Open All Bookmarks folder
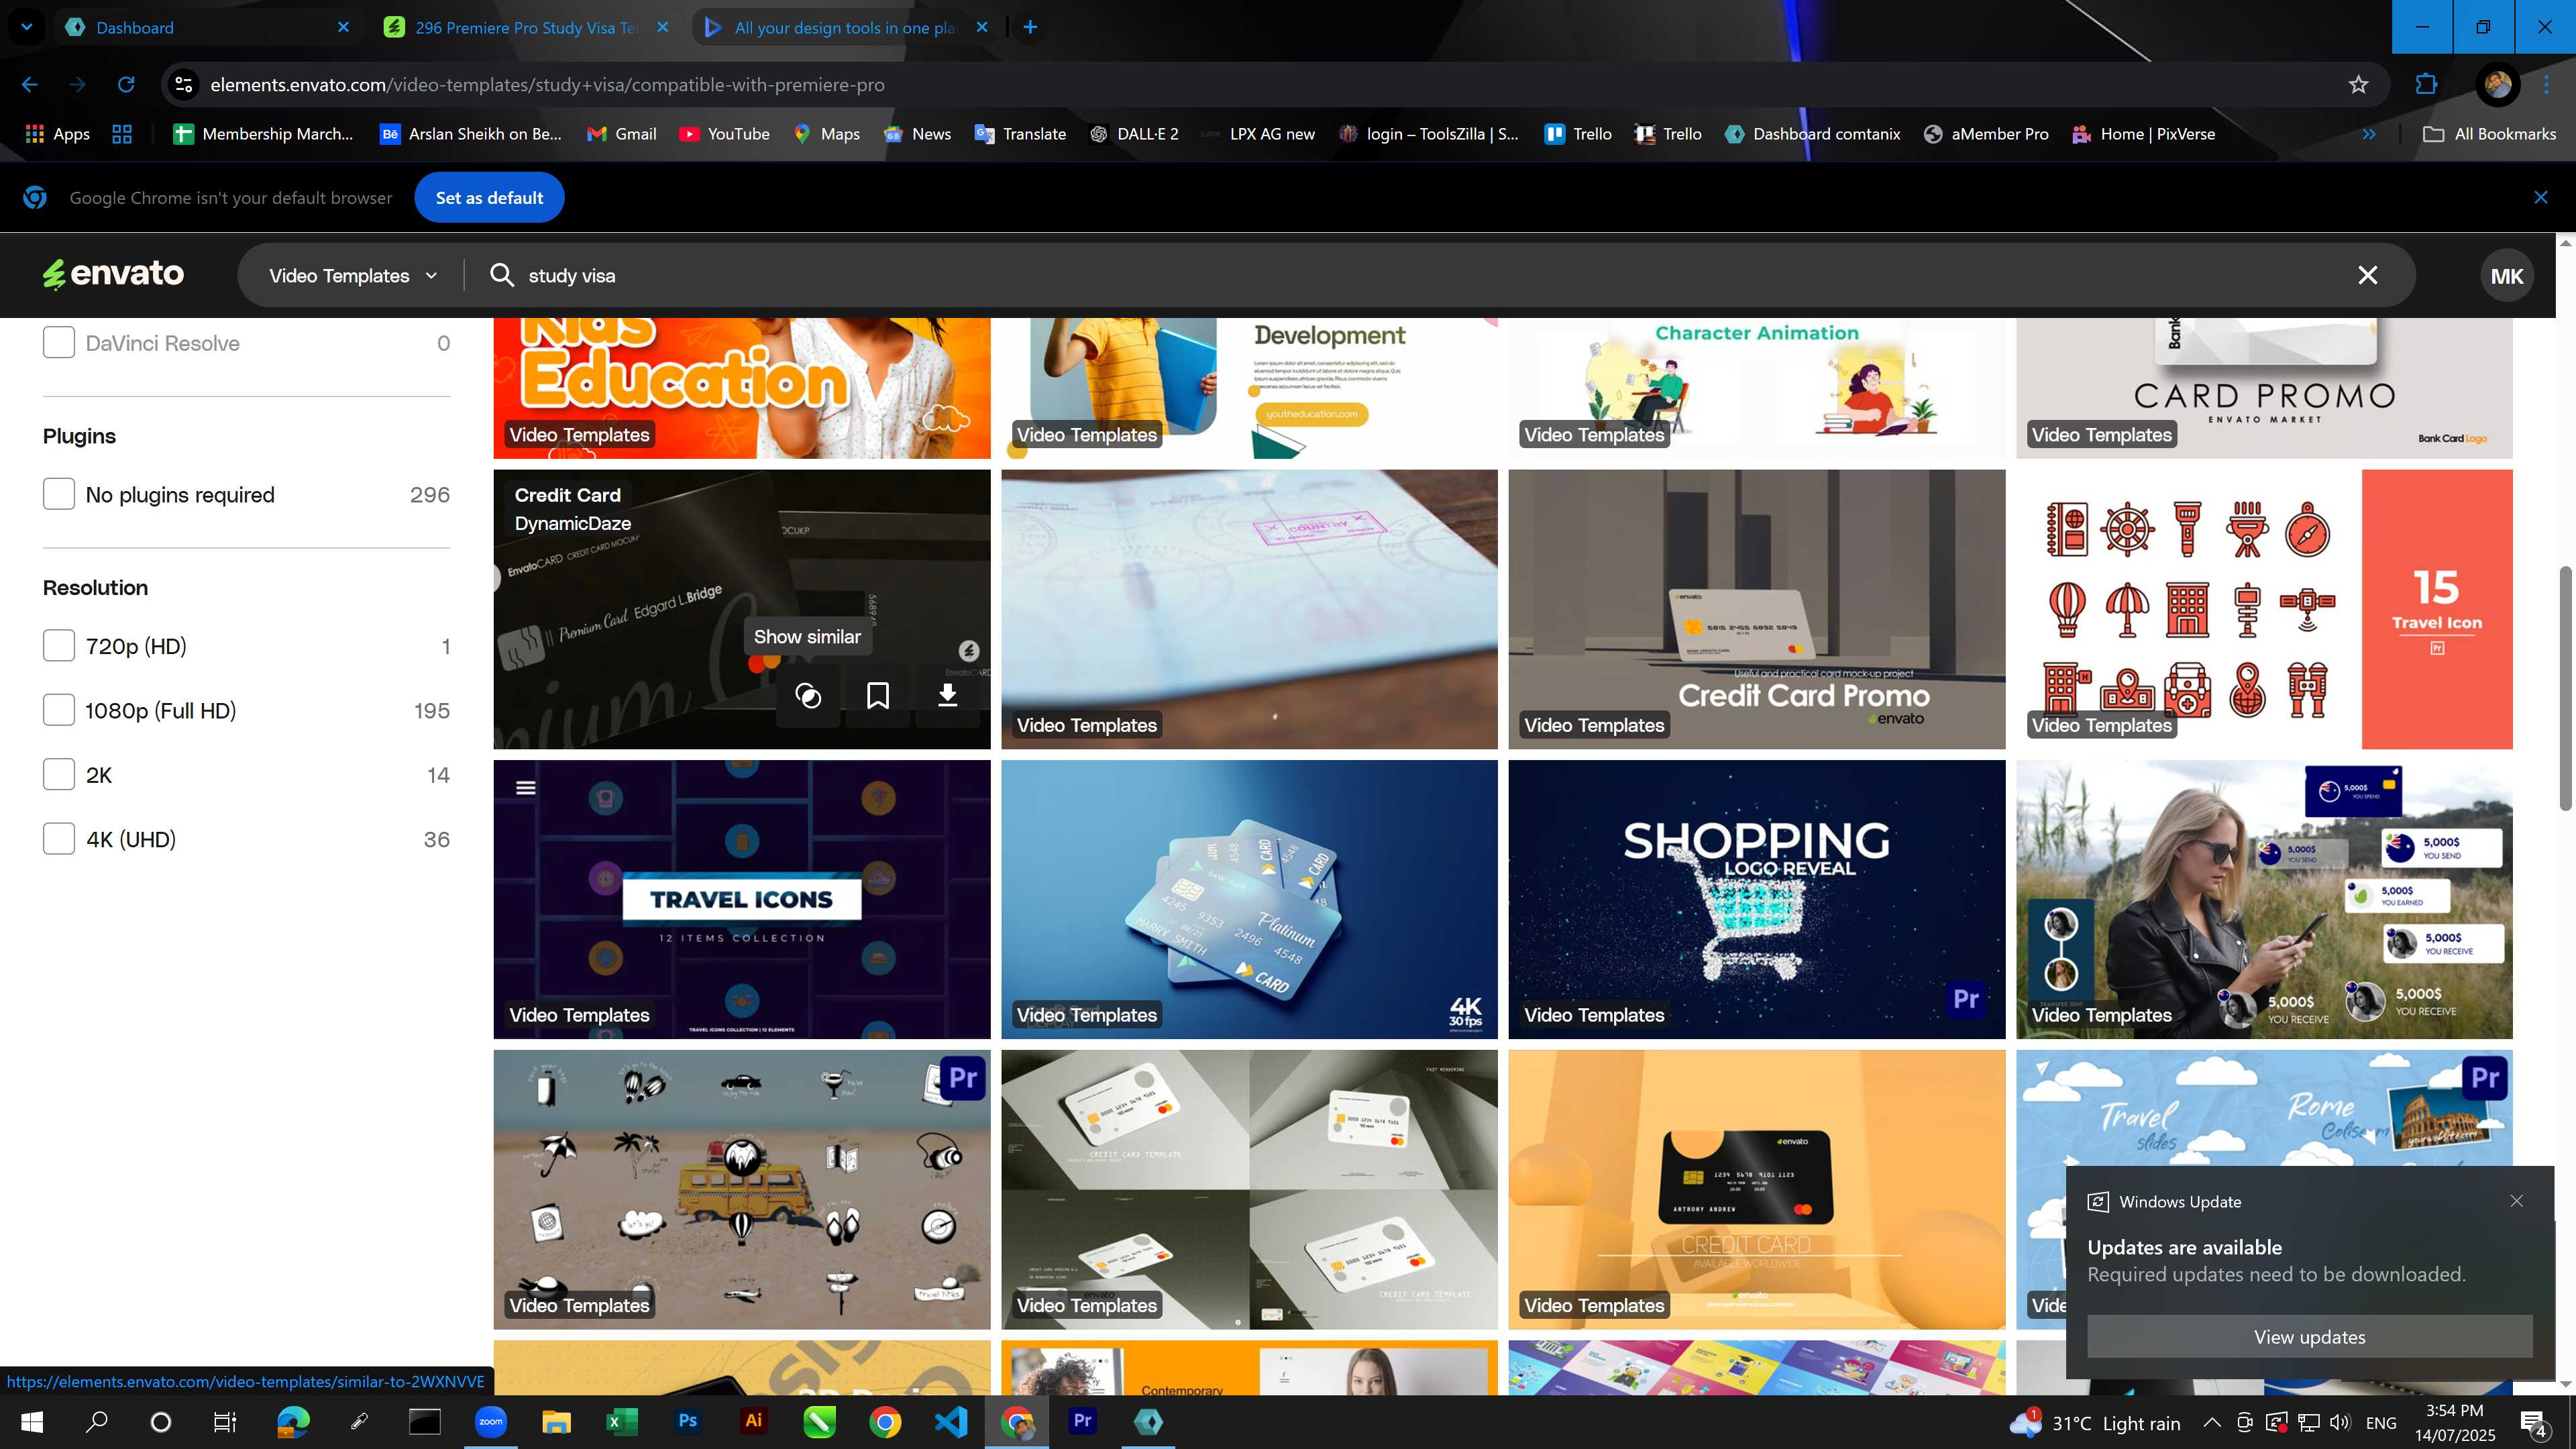This screenshot has width=2576, height=1449. 2490,134
